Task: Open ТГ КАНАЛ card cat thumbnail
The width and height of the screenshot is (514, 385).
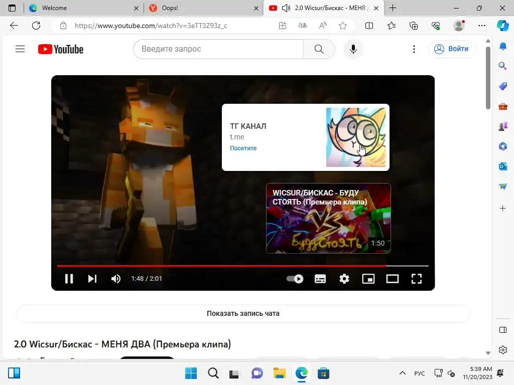Action: click(356, 137)
